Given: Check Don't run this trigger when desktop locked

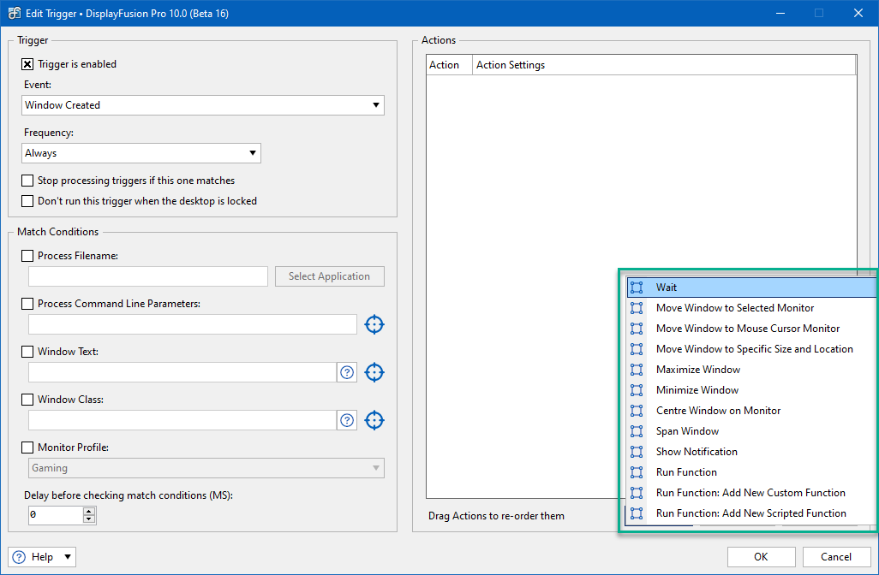Looking at the screenshot, I should 27,201.
